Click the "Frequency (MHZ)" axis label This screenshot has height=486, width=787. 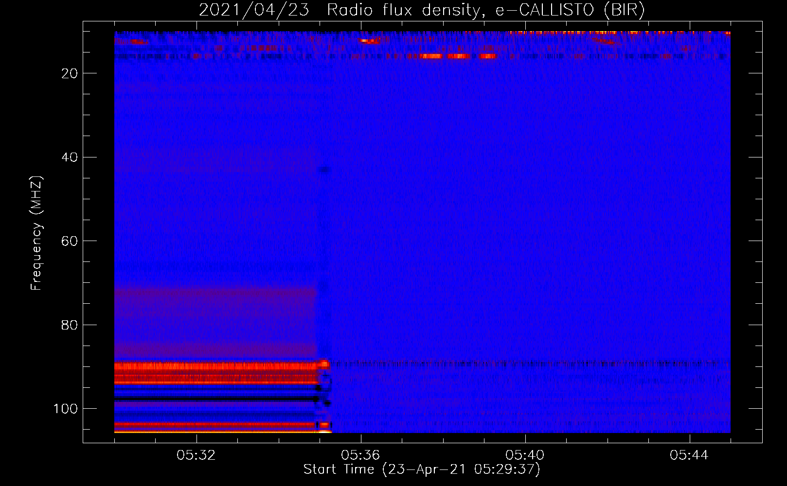[x=36, y=233]
